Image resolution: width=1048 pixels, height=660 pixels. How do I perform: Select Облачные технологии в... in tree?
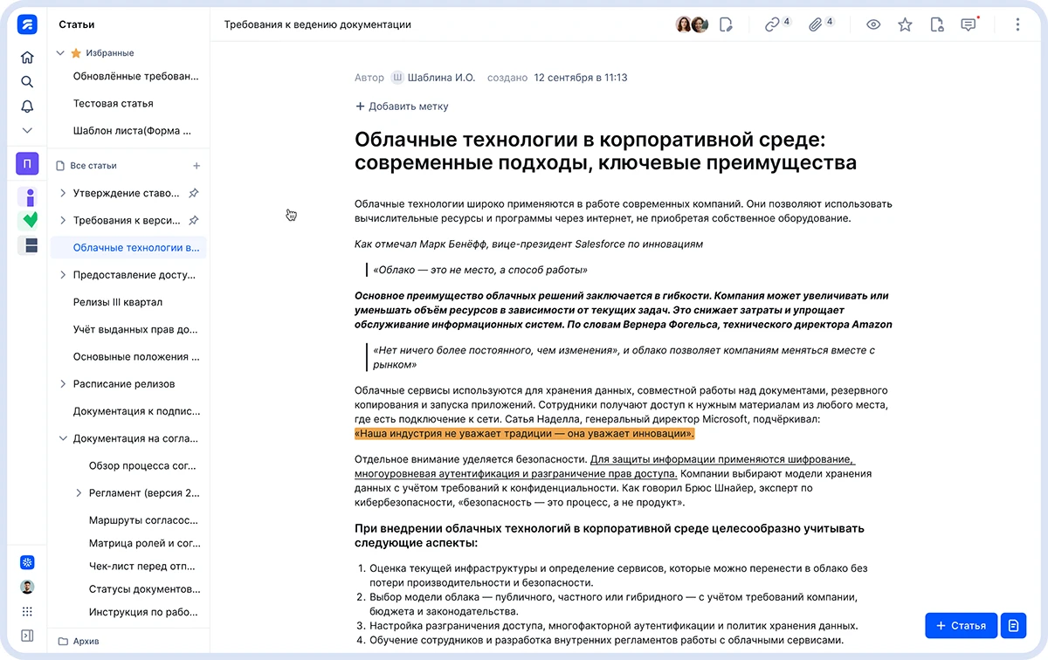[129, 248]
